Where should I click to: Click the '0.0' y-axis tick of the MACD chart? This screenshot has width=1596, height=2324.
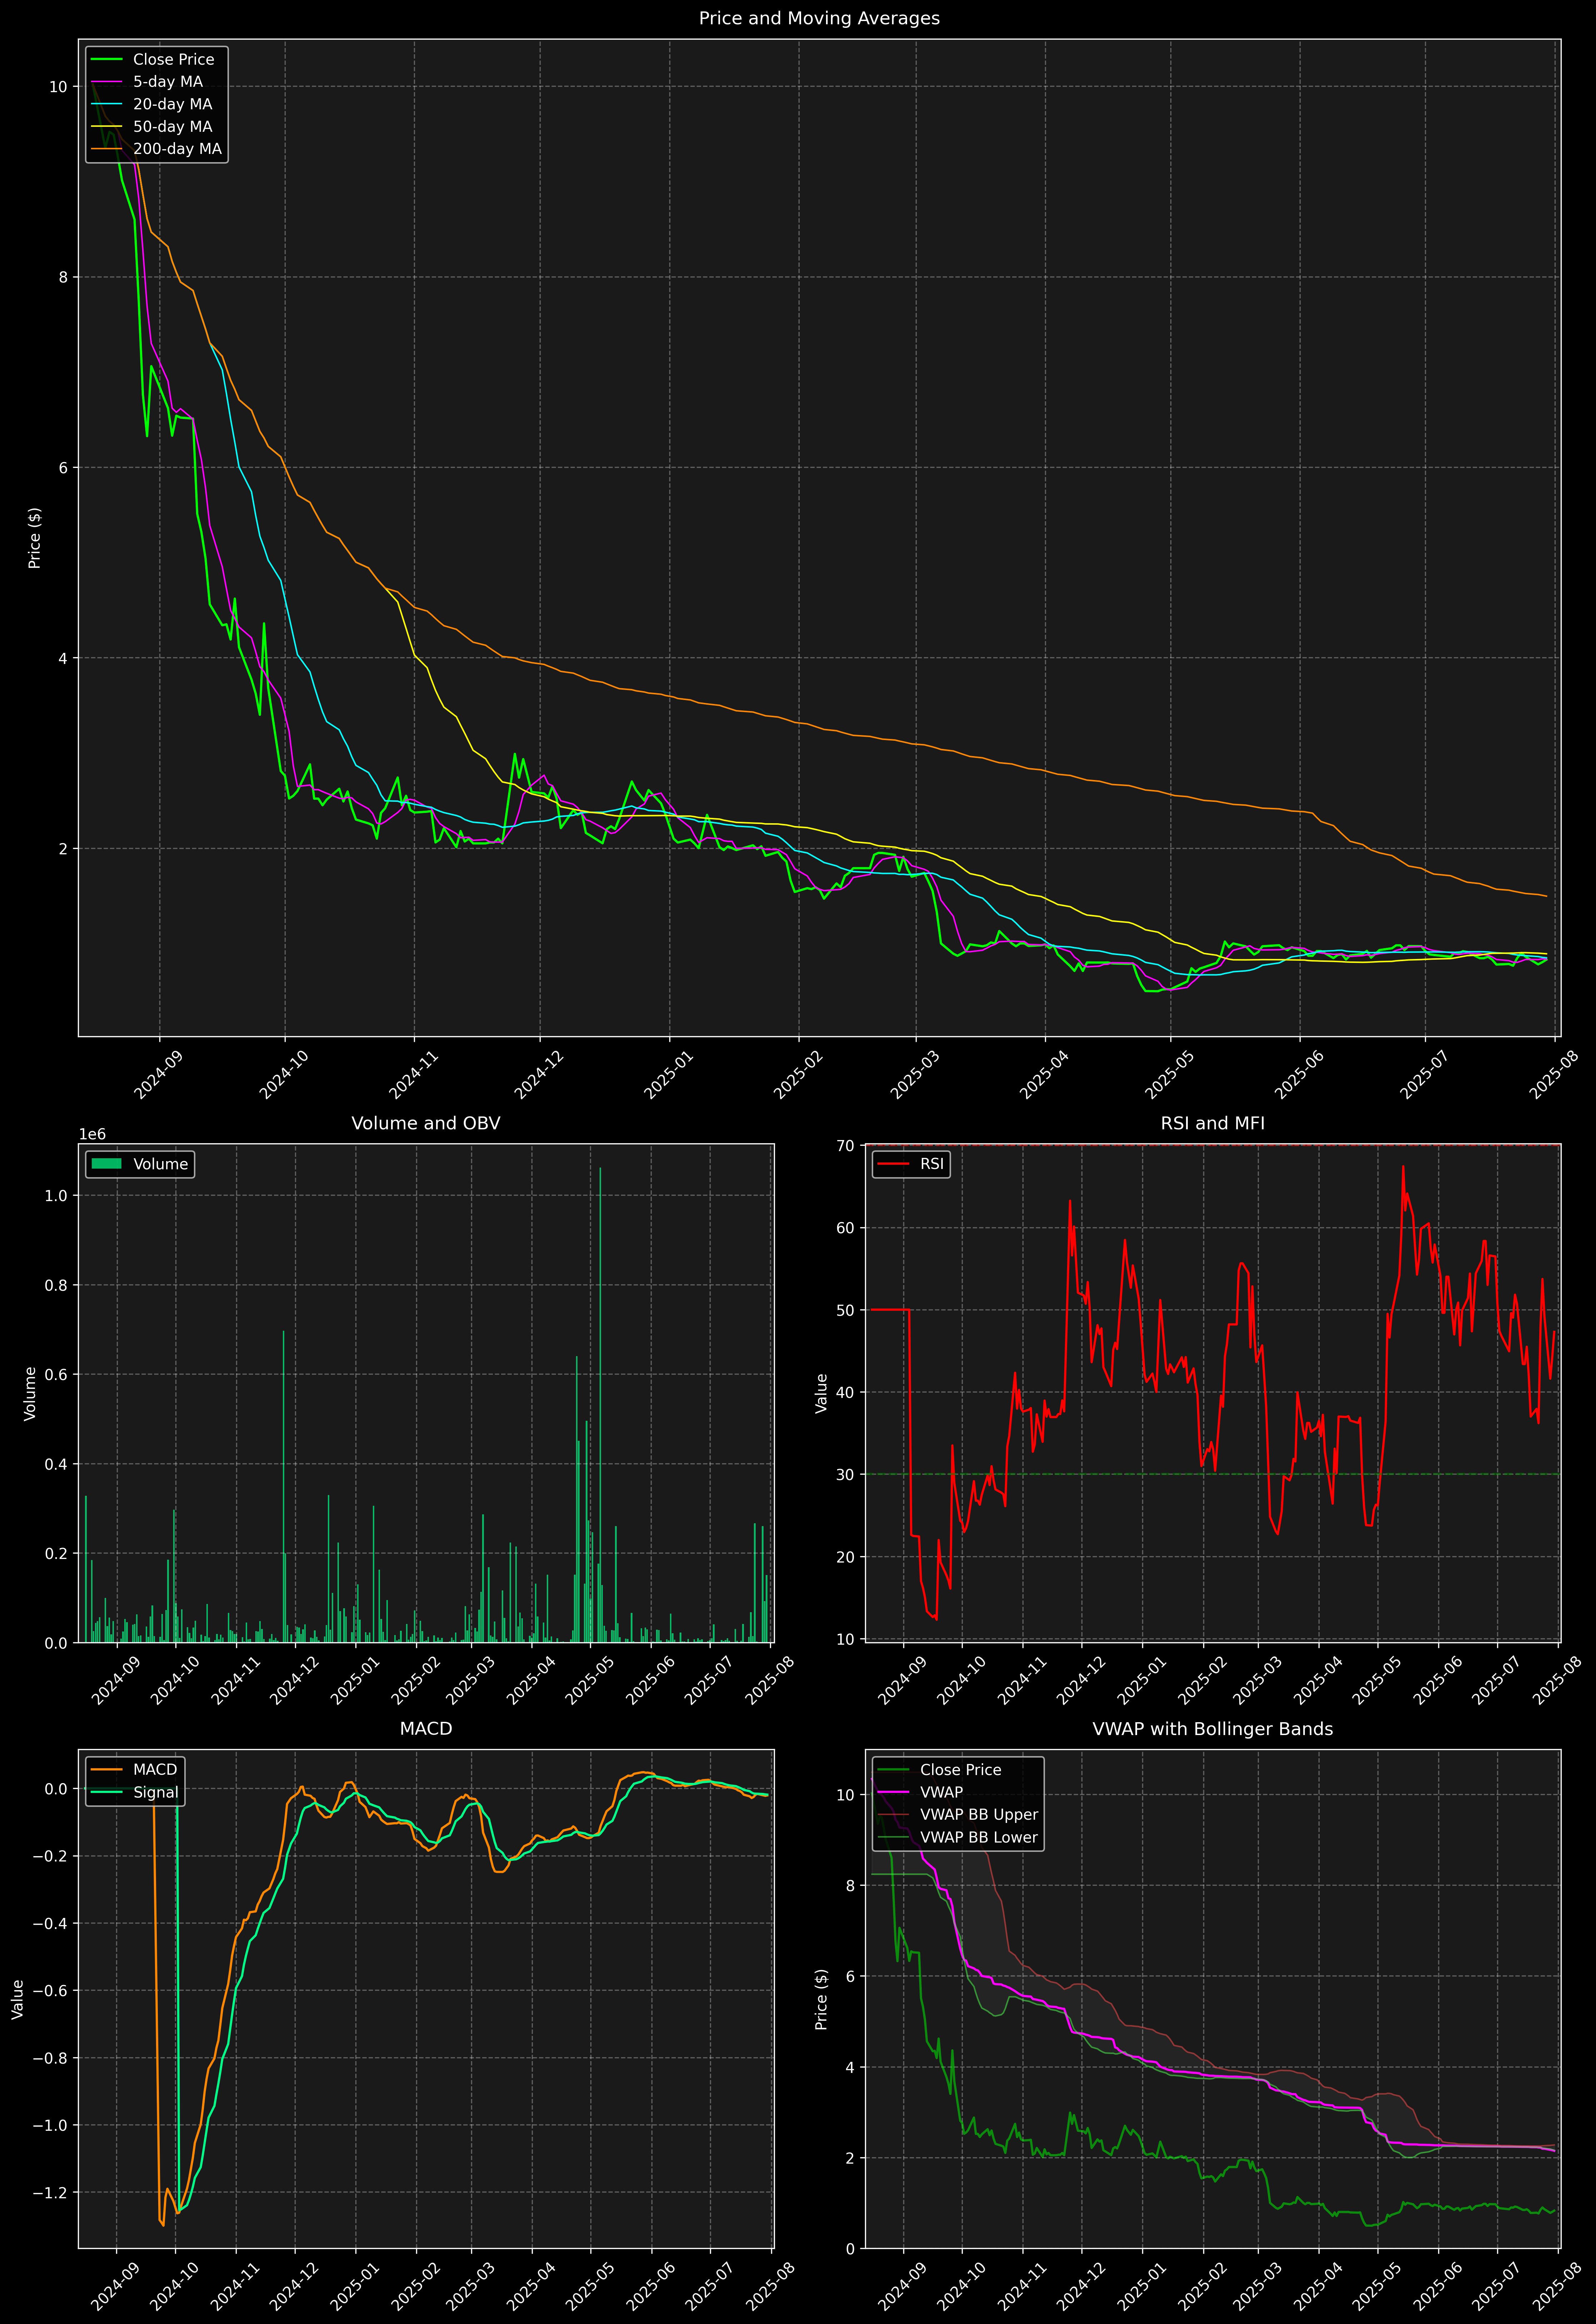(x=56, y=1789)
